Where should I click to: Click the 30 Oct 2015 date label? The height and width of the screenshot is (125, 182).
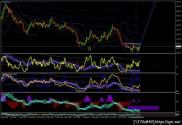tap(123, 117)
